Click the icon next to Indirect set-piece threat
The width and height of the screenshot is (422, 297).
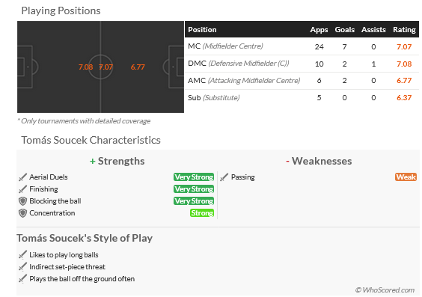point(23,266)
